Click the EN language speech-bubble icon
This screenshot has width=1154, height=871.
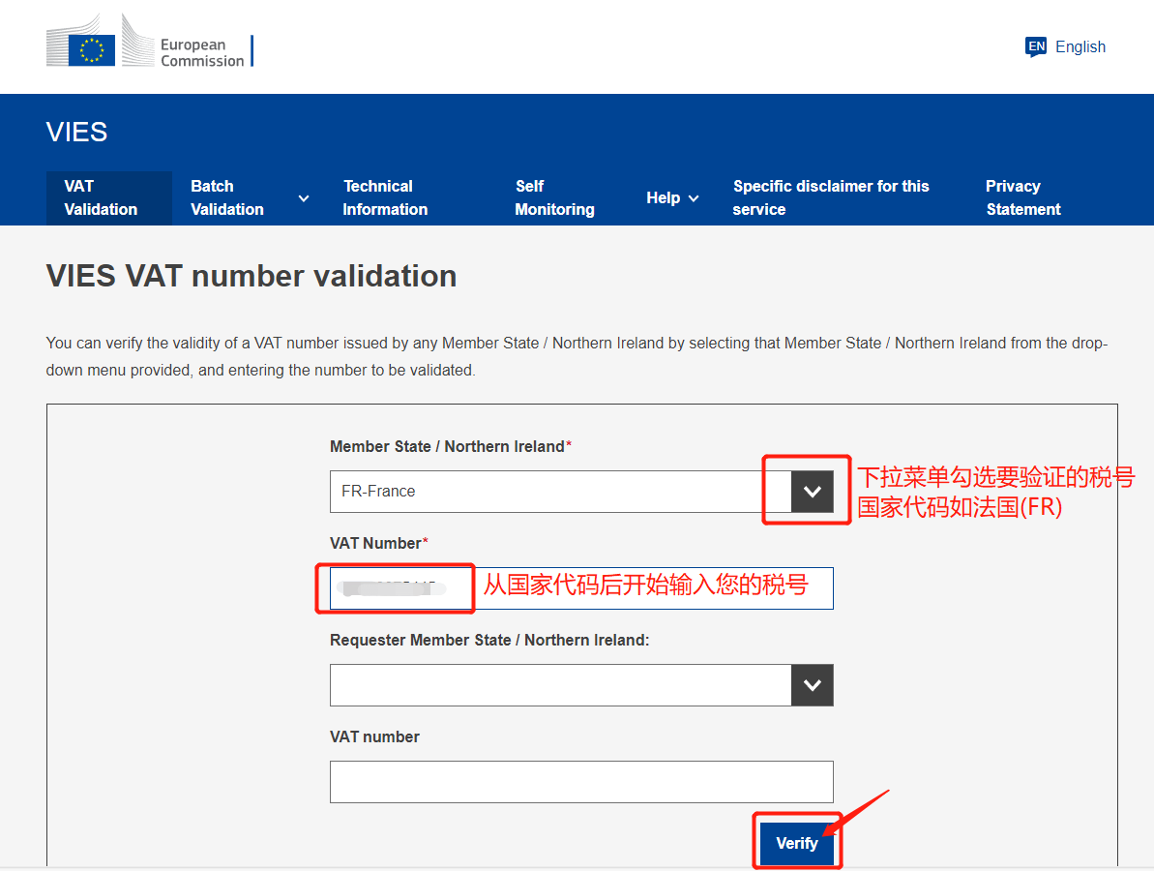tap(1036, 46)
